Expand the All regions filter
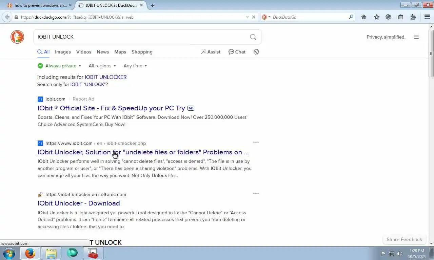This screenshot has width=434, height=260. point(102,66)
